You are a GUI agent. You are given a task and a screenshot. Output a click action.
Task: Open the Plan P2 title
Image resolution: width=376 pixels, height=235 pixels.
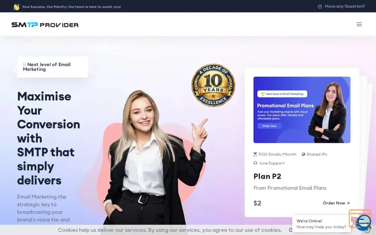tap(267, 176)
